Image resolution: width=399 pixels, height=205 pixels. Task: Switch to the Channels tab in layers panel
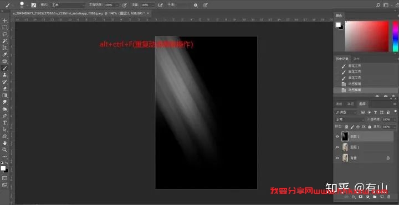(339, 104)
